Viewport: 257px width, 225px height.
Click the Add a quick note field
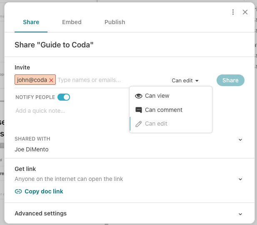(x=40, y=111)
